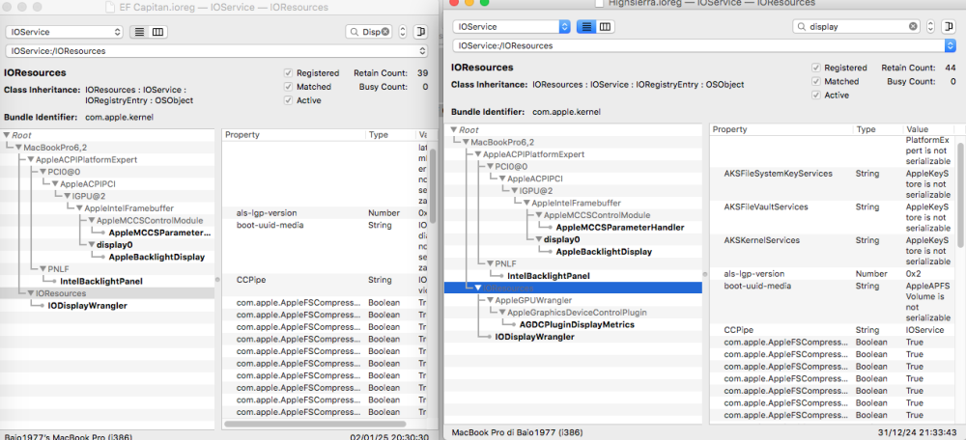Collapse AppleGPUWrangler node in High Sierra window
966x440 pixels.
click(491, 300)
